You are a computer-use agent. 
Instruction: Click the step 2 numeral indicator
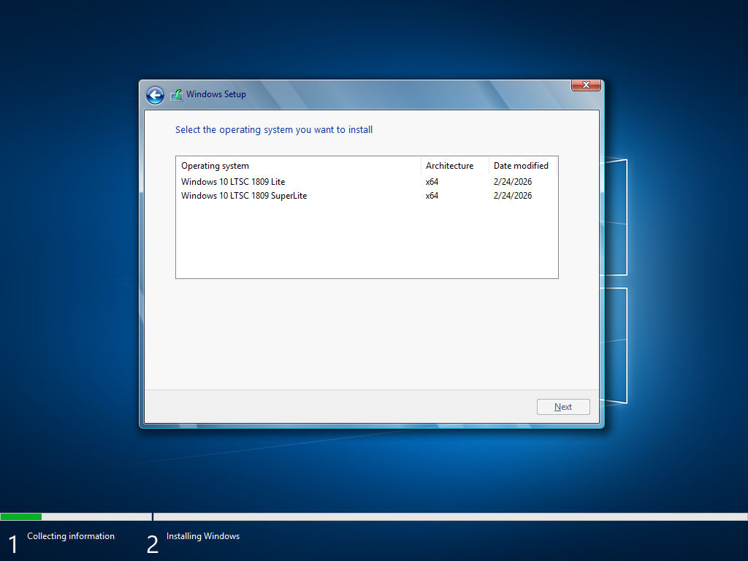click(x=153, y=541)
